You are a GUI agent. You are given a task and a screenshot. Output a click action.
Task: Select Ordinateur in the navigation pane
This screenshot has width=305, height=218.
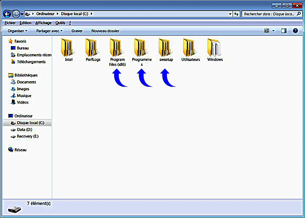point(23,116)
